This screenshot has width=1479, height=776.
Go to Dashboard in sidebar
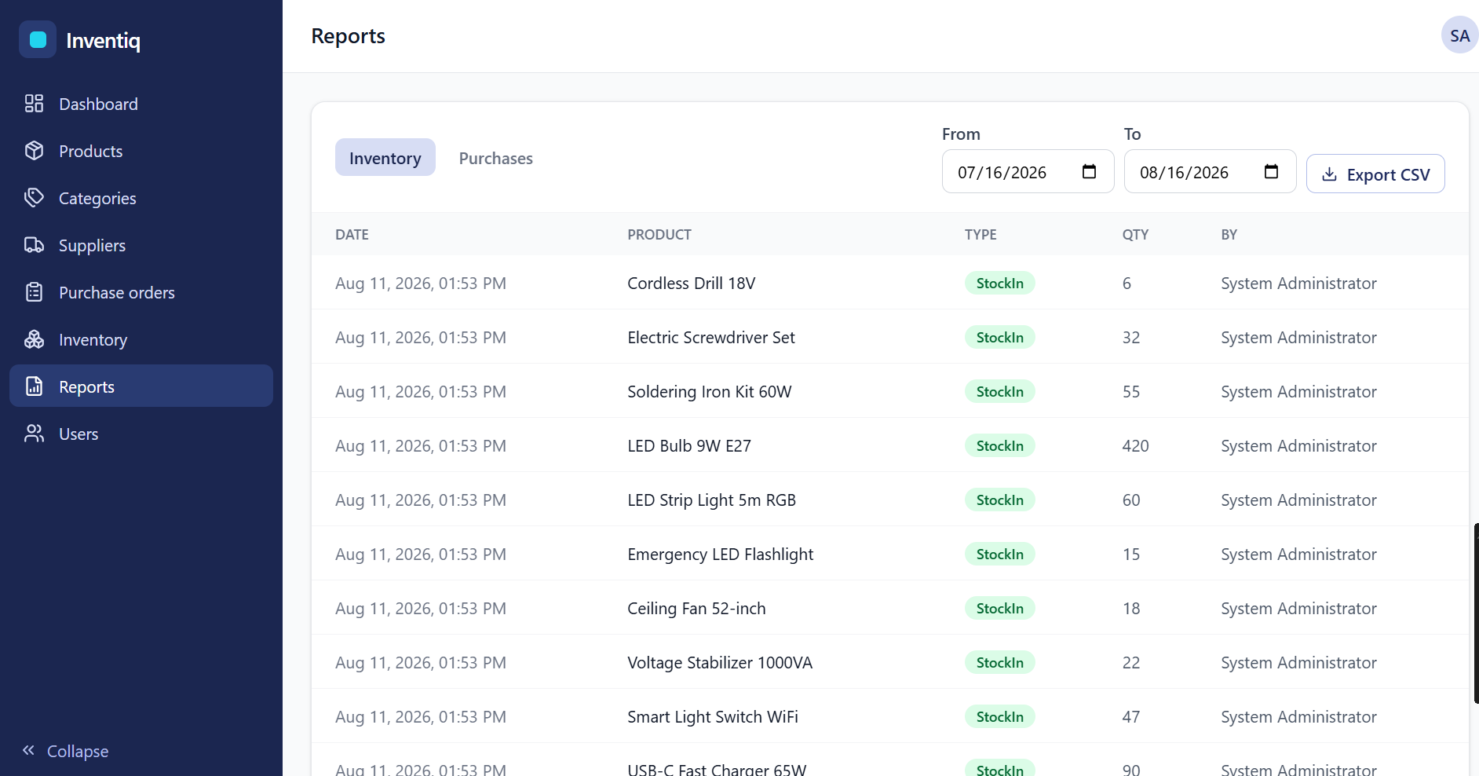98,104
